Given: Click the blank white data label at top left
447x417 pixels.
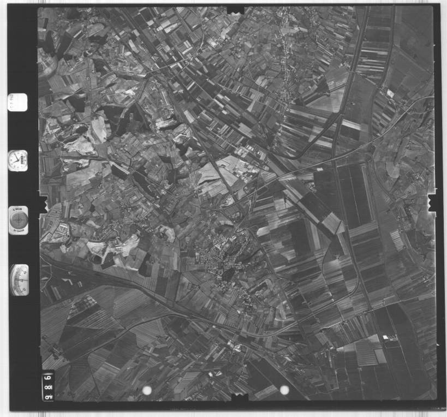Looking at the screenshot, I should (17, 102).
